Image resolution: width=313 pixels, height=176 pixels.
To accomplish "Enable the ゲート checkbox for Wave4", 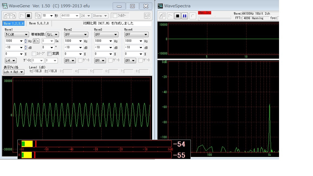I will pyautogui.click(x=140, y=60).
